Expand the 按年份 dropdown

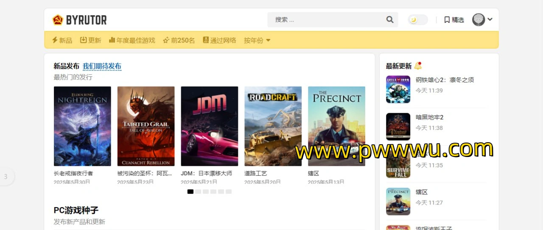(x=257, y=40)
